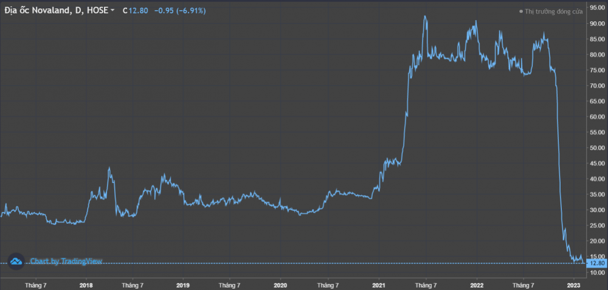
Task: Click the 65.00 price axis label
Action: [x=597, y=101]
